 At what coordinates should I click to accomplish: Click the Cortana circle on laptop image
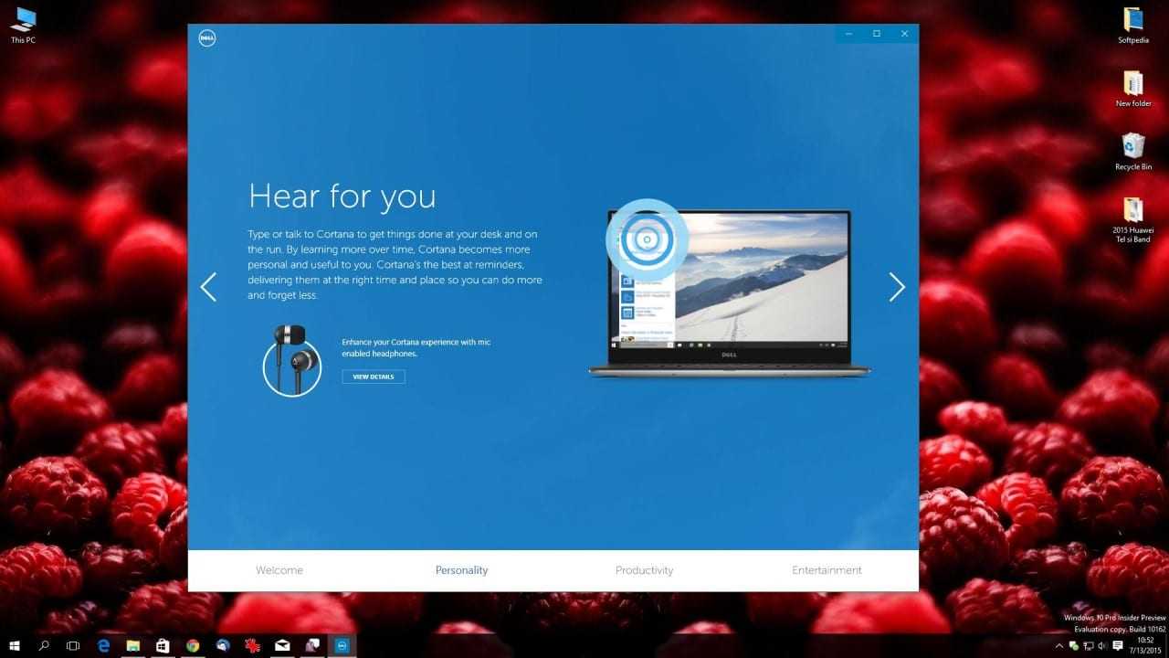[647, 239]
